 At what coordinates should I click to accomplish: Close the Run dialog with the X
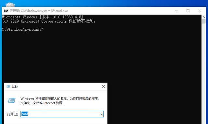click(x=103, y=86)
